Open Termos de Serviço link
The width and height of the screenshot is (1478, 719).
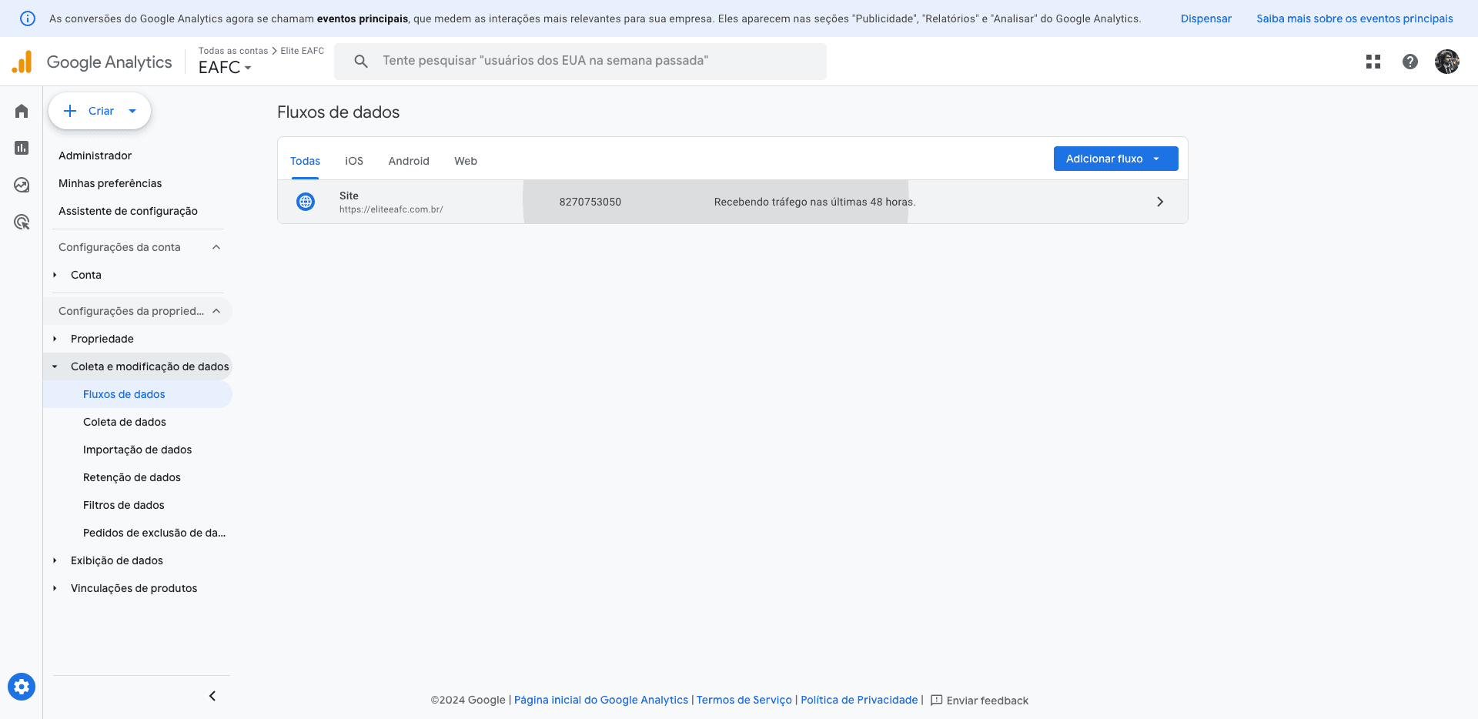744,700
